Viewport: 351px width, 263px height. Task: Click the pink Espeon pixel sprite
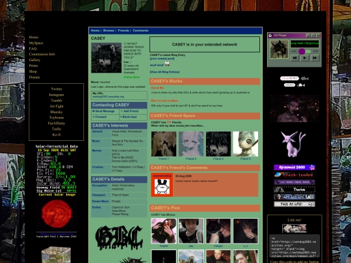pyautogui.click(x=293, y=144)
